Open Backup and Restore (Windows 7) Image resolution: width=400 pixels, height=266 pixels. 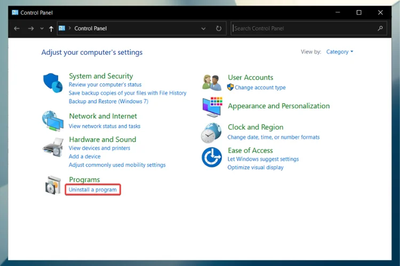[x=108, y=102]
